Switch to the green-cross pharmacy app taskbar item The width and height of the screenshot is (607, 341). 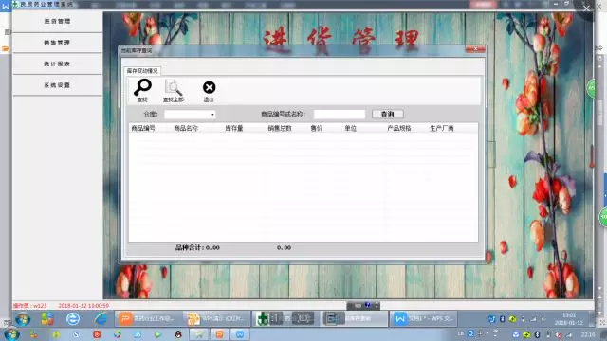pos(285,318)
